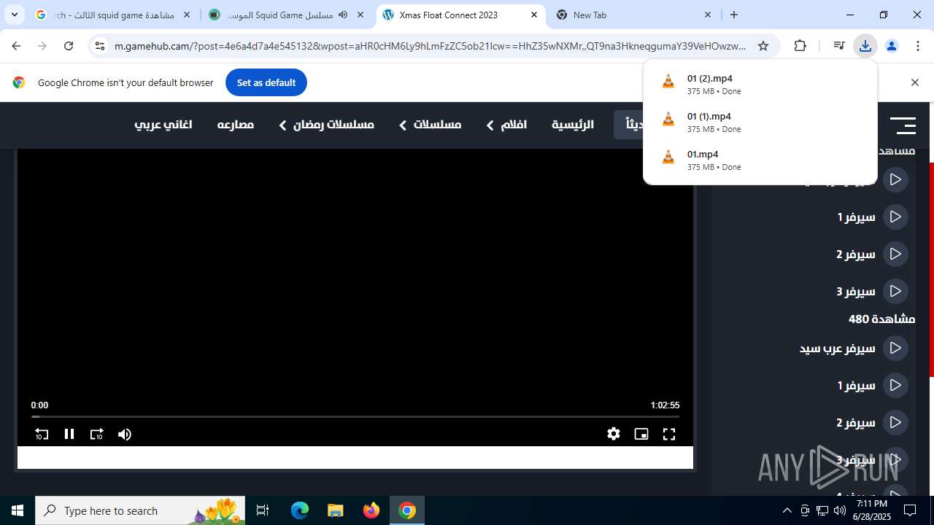Close the New Tab tab
Image resolution: width=934 pixels, height=525 pixels.
(x=708, y=15)
